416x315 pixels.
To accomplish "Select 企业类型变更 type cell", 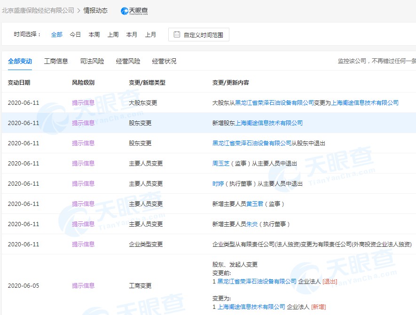I will point(146,244).
